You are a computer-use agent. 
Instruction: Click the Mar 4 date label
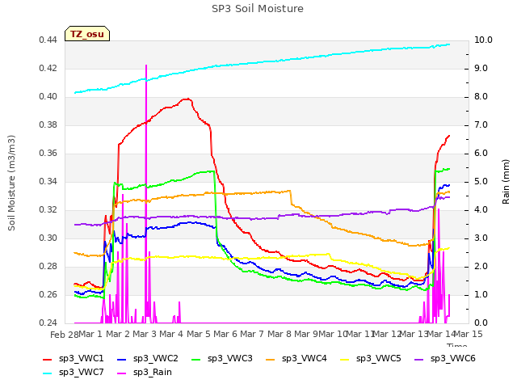(x=171, y=334)
